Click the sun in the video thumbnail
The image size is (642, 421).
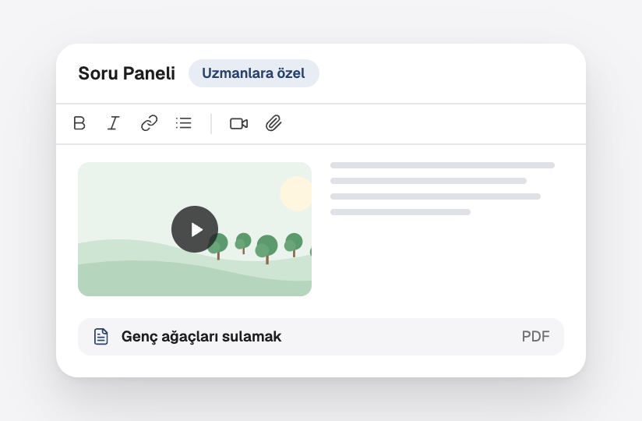coord(296,193)
